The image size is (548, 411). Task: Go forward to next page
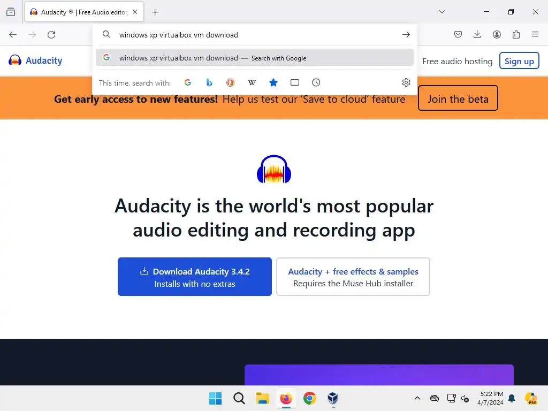tap(32, 35)
